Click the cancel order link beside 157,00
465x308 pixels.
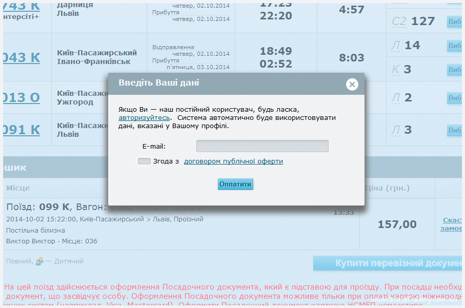coord(452,224)
